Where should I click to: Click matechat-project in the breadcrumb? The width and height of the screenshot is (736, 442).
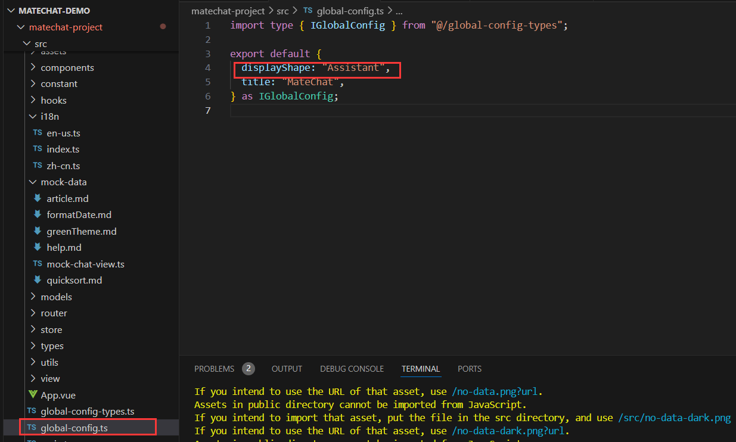click(228, 11)
